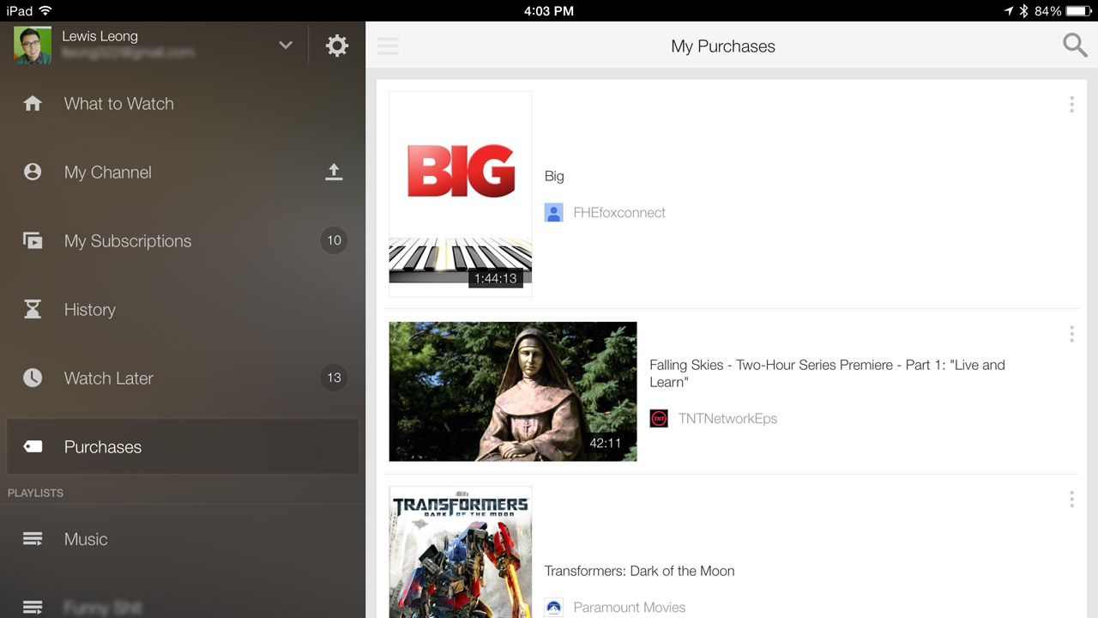
Task: Open the Music playlist
Action: 86,539
